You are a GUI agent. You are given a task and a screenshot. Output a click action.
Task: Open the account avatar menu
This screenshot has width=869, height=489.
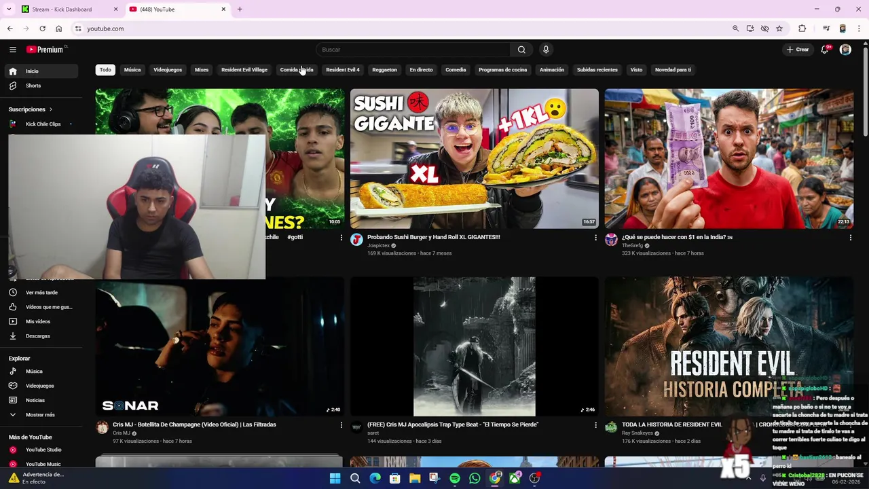(x=845, y=50)
